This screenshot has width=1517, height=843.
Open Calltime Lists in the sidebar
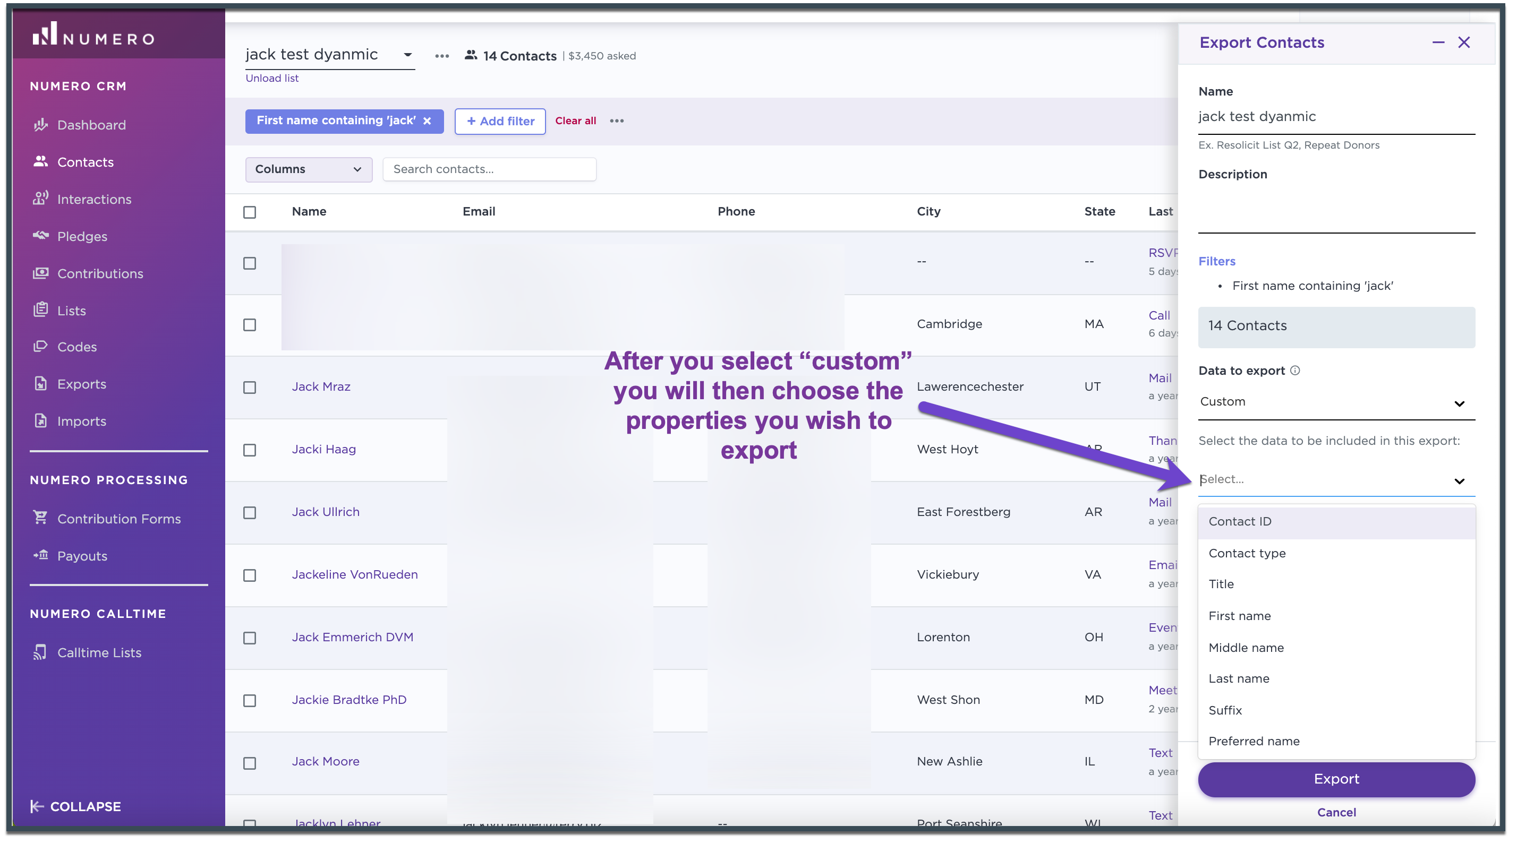point(99,652)
